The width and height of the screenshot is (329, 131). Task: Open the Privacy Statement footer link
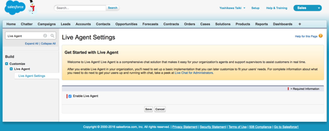(x=185, y=127)
